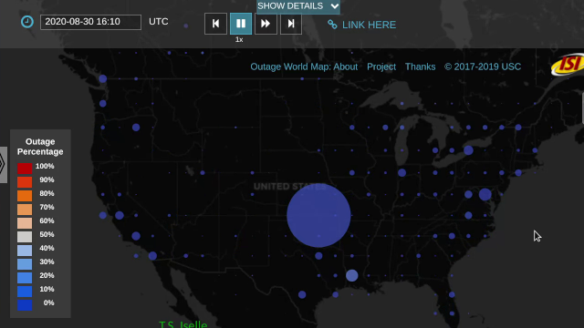584x328 pixels.
Task: Collapse the legend using the side panel handle
Action: 3,164
